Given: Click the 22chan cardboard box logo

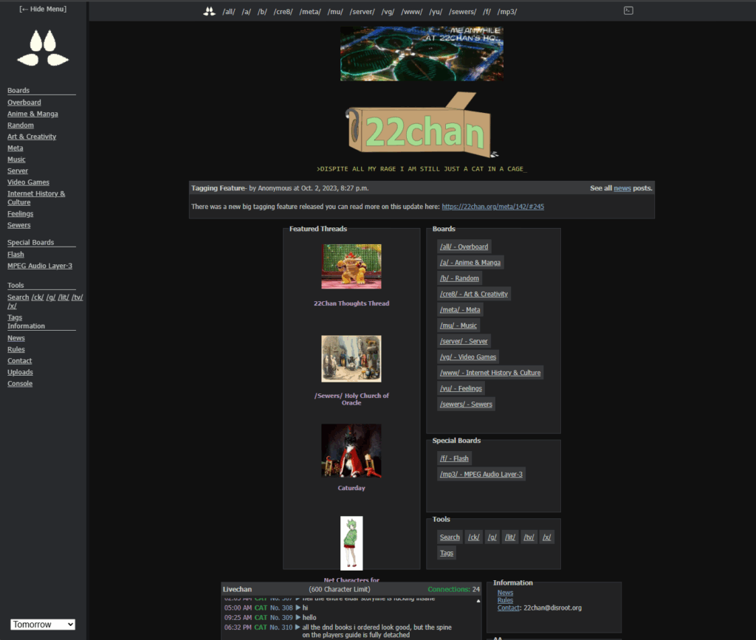Looking at the screenshot, I should (x=422, y=125).
